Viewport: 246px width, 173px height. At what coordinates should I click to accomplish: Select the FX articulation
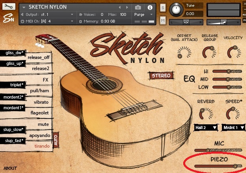pyautogui.click(x=45, y=80)
